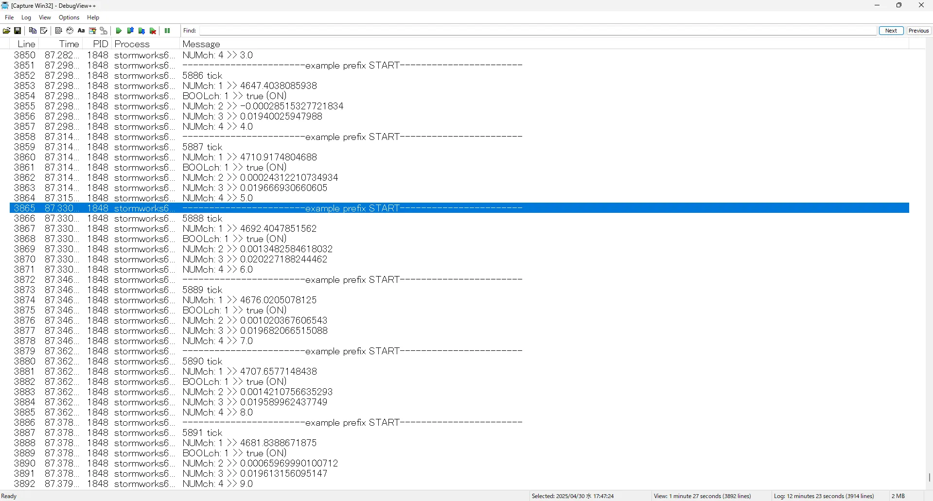Pause capture with green pause icon
The width and height of the screenshot is (933, 501).
pos(167,31)
